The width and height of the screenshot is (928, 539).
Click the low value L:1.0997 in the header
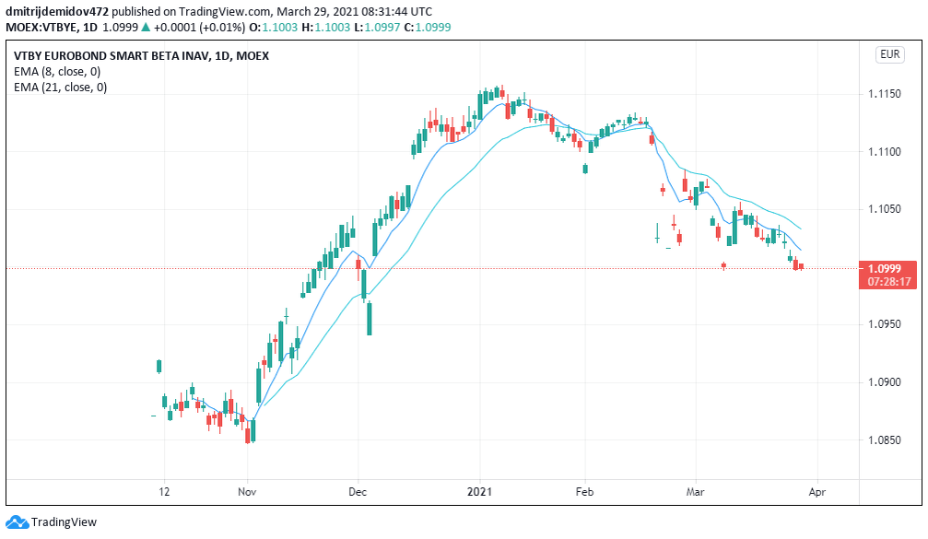point(377,28)
